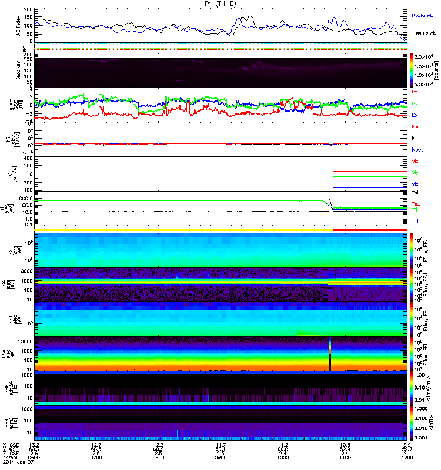Click the X-GSE value 12.7
The image size is (441, 470).
pos(96,445)
